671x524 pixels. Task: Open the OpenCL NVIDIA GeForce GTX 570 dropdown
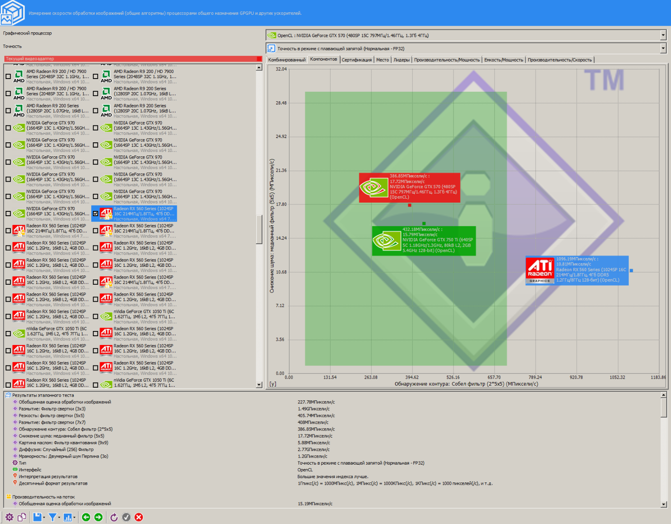(663, 35)
